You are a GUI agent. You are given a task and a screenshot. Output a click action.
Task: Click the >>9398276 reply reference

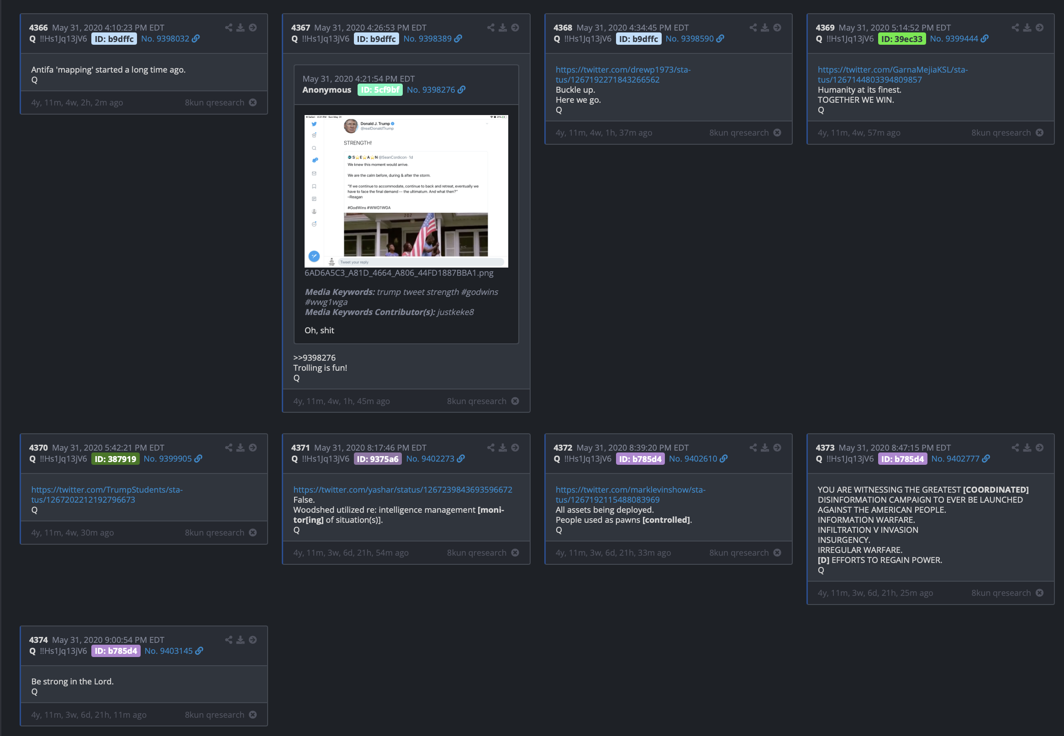pyautogui.click(x=315, y=358)
